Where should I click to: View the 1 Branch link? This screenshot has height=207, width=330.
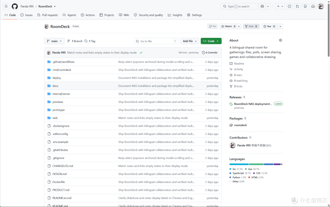pos(75,41)
